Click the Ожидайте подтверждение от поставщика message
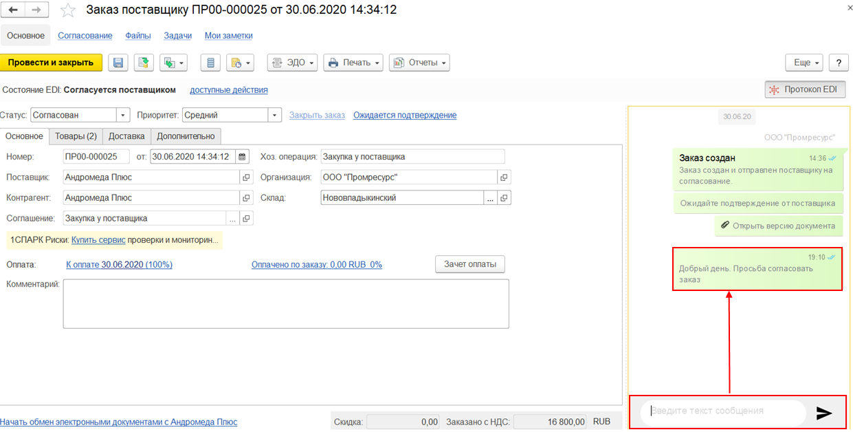Viewport: 853px width, 432px height. click(x=757, y=204)
